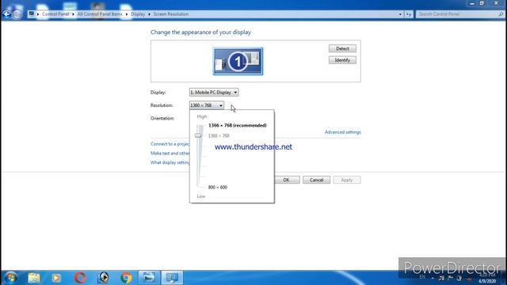The height and width of the screenshot is (285, 507).
Task: Go to Control Panel breadcrumb
Action: click(55, 14)
